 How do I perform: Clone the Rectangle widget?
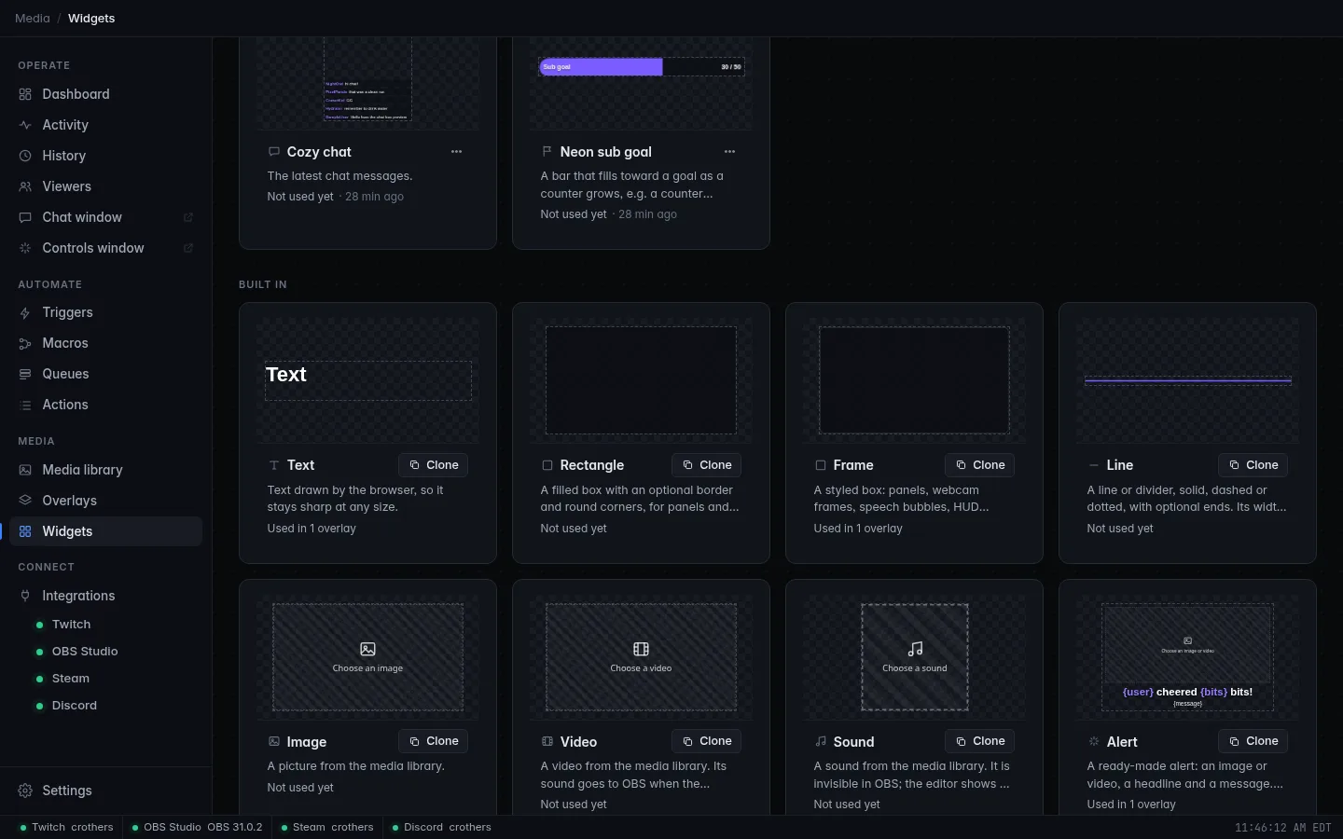click(x=707, y=465)
